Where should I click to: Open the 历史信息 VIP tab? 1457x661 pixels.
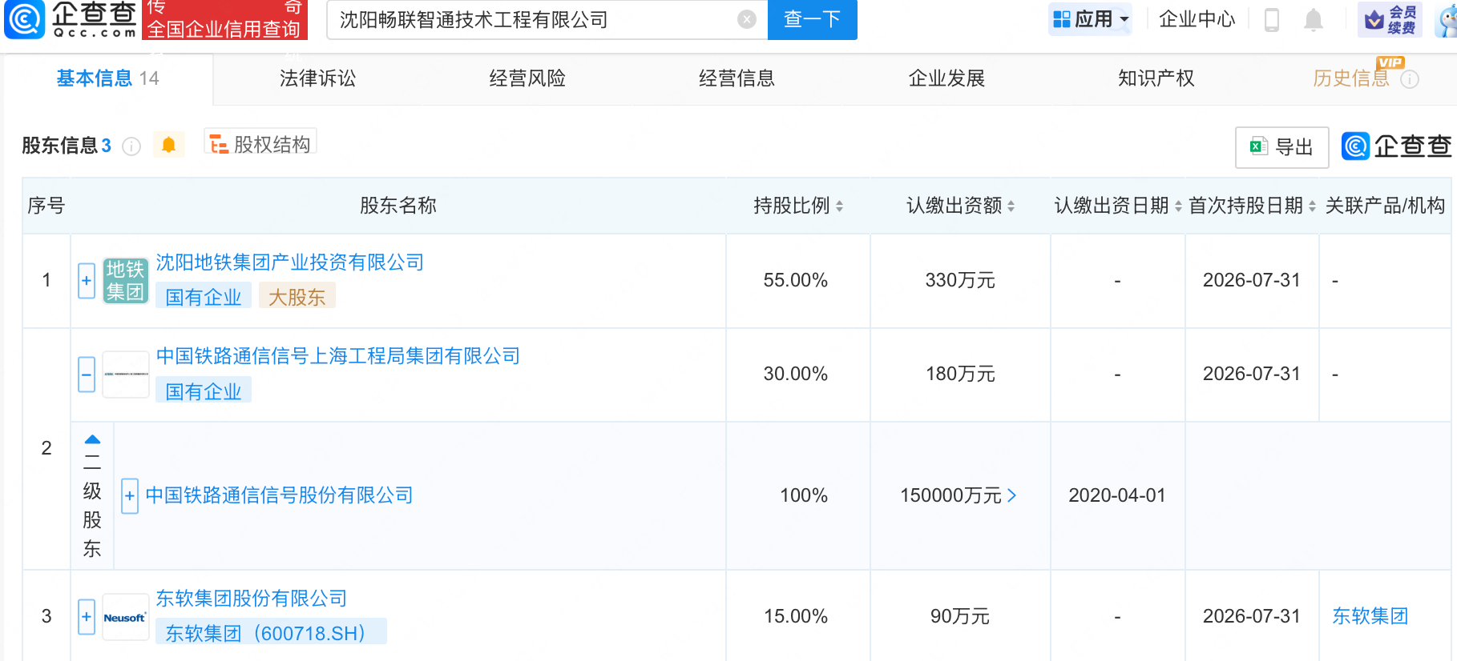click(1351, 78)
